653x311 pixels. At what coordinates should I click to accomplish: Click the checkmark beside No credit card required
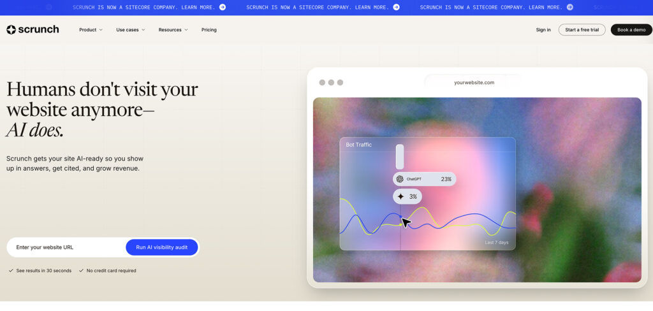coord(81,271)
